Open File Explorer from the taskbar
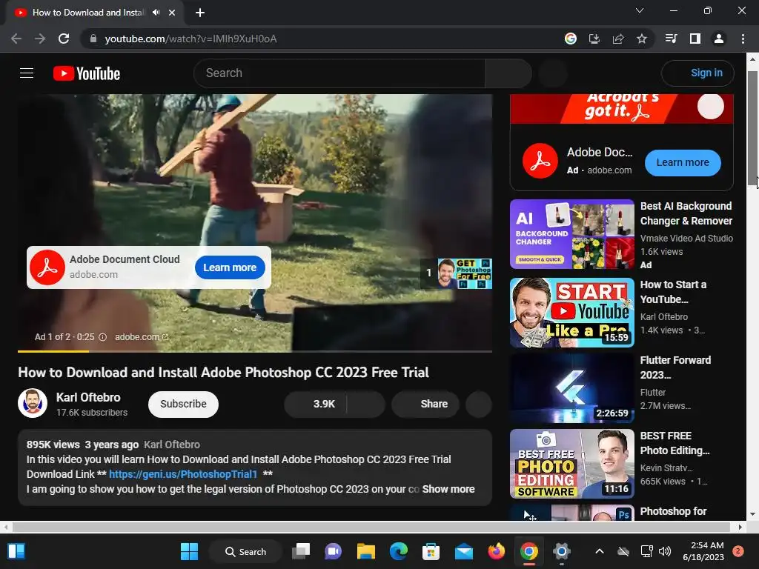Image resolution: width=759 pixels, height=569 pixels. coord(366,551)
